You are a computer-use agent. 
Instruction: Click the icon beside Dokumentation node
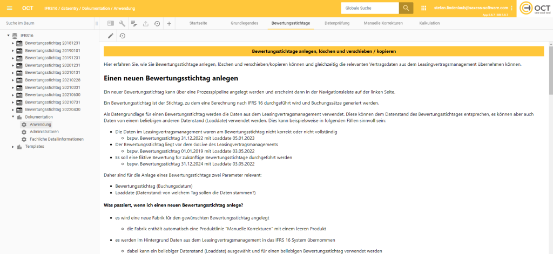(19, 117)
